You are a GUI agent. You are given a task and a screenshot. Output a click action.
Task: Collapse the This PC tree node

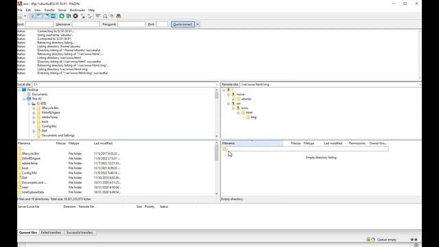(24, 99)
